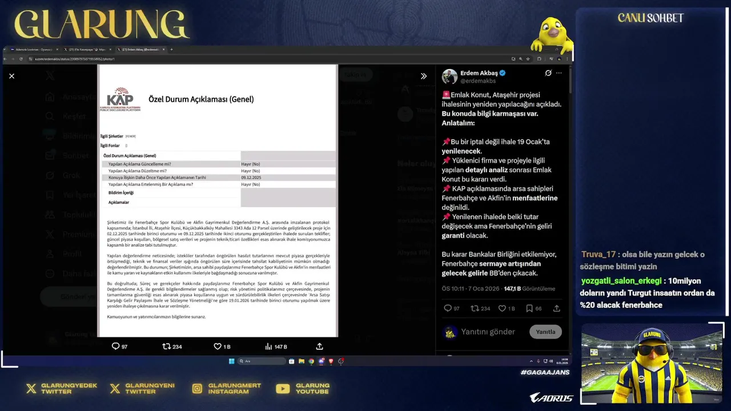The width and height of the screenshot is (731, 411).
Task: Click 'Hayır (No)' cell for Güncelleme row
Action: coord(251,164)
